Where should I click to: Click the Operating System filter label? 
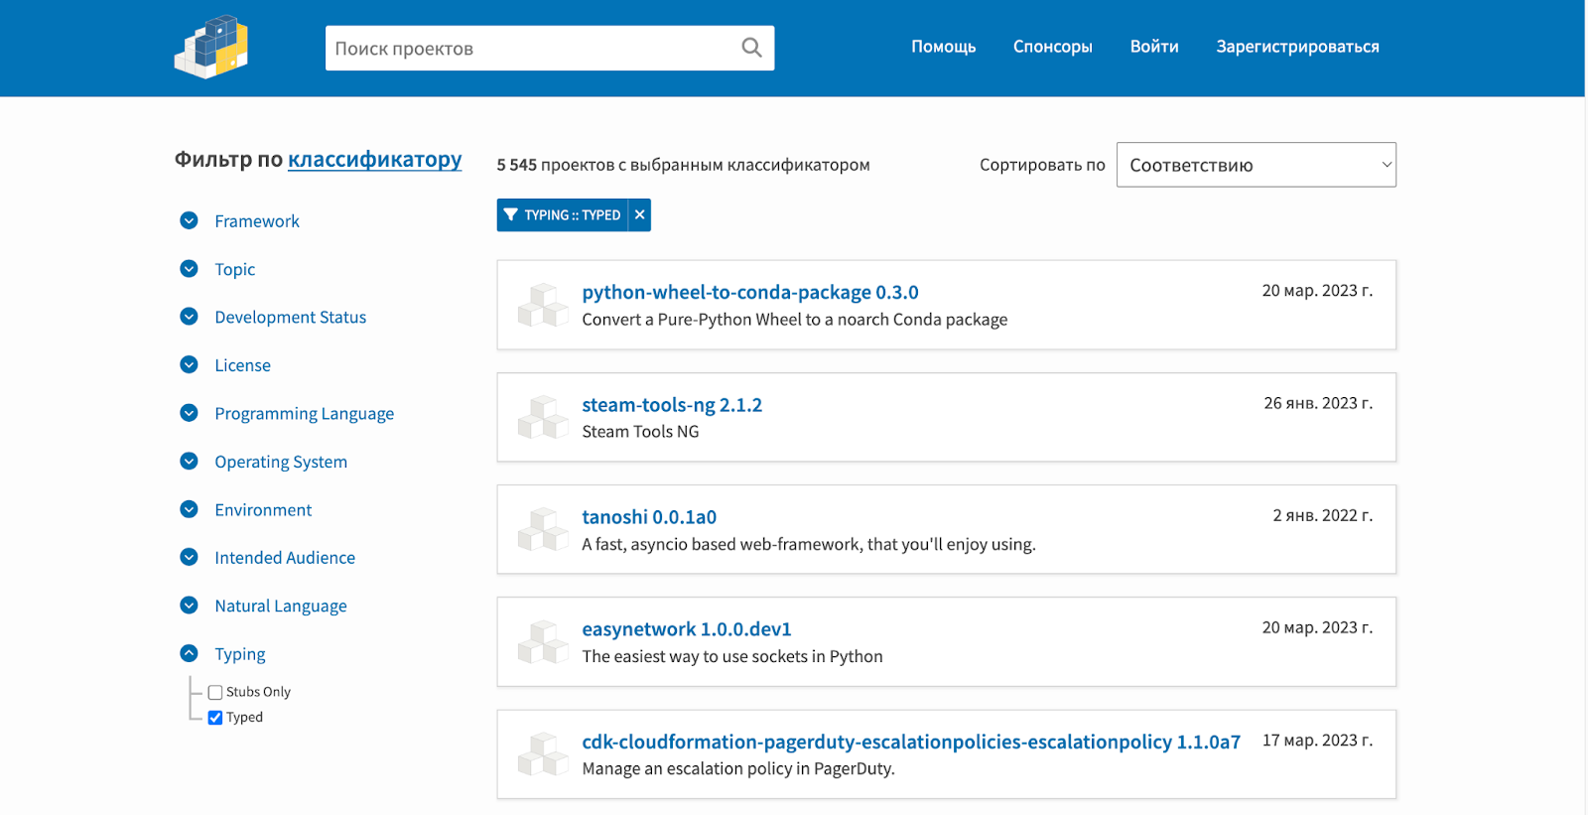(281, 462)
